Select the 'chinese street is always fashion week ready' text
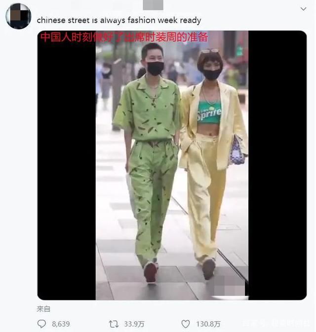The image size is (316, 332). (x=119, y=20)
